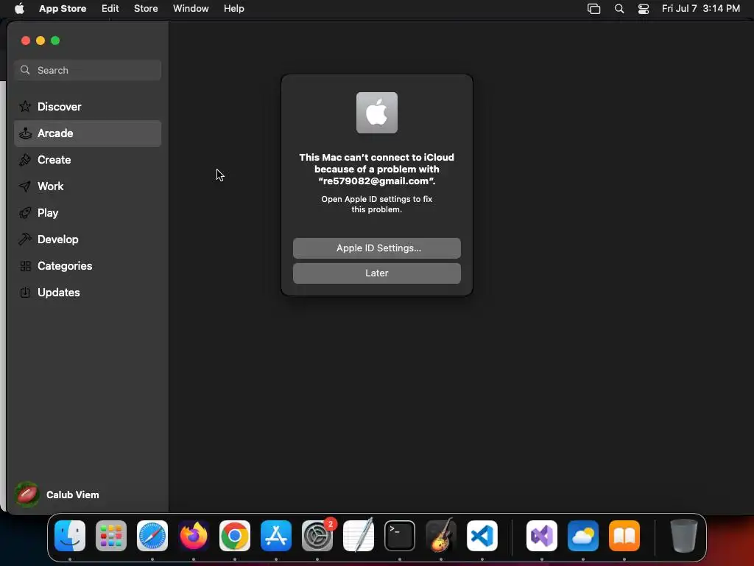
Task: Minimize the App Store window
Action: coord(40,41)
